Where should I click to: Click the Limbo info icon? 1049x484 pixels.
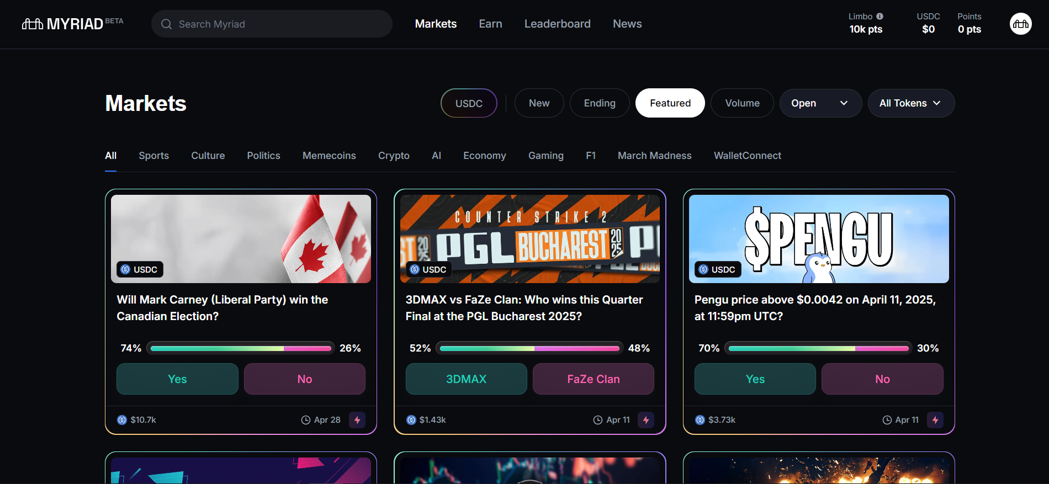pyautogui.click(x=880, y=17)
